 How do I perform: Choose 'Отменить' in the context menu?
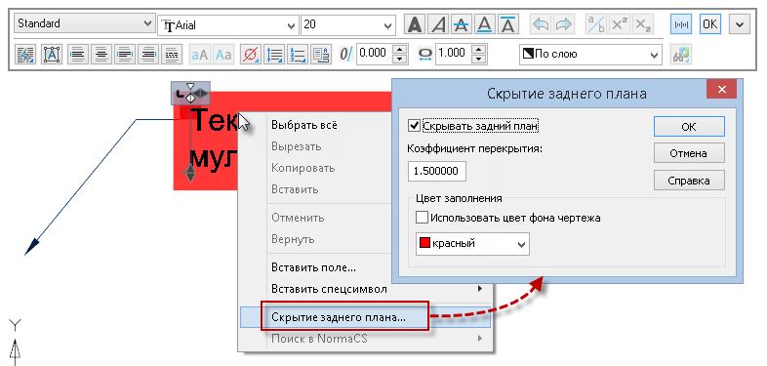click(298, 218)
